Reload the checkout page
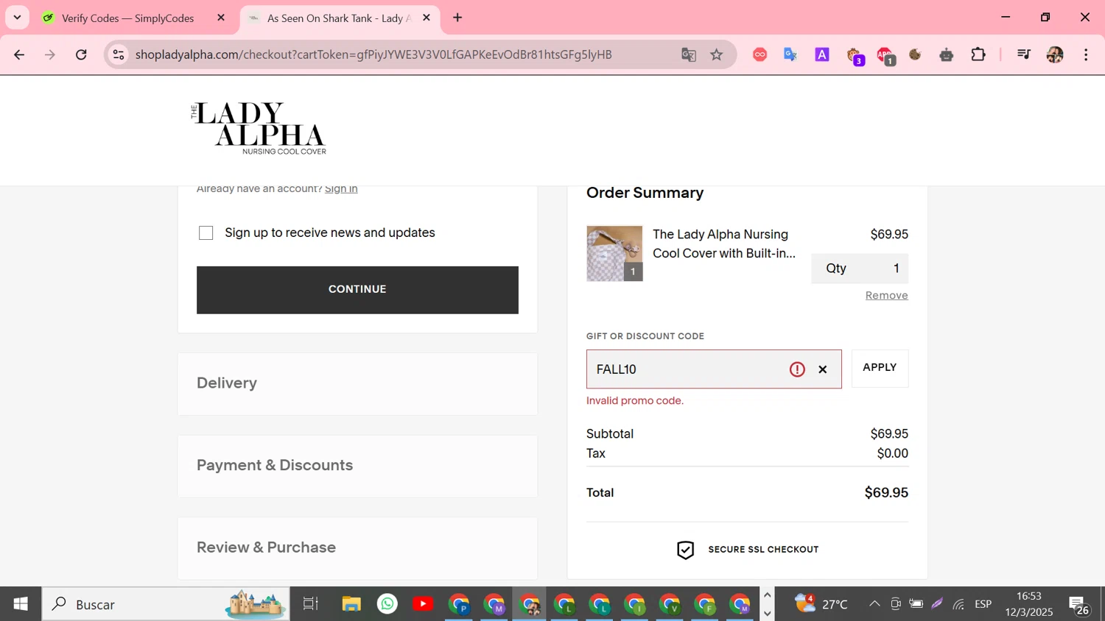The image size is (1105, 621). (x=81, y=54)
